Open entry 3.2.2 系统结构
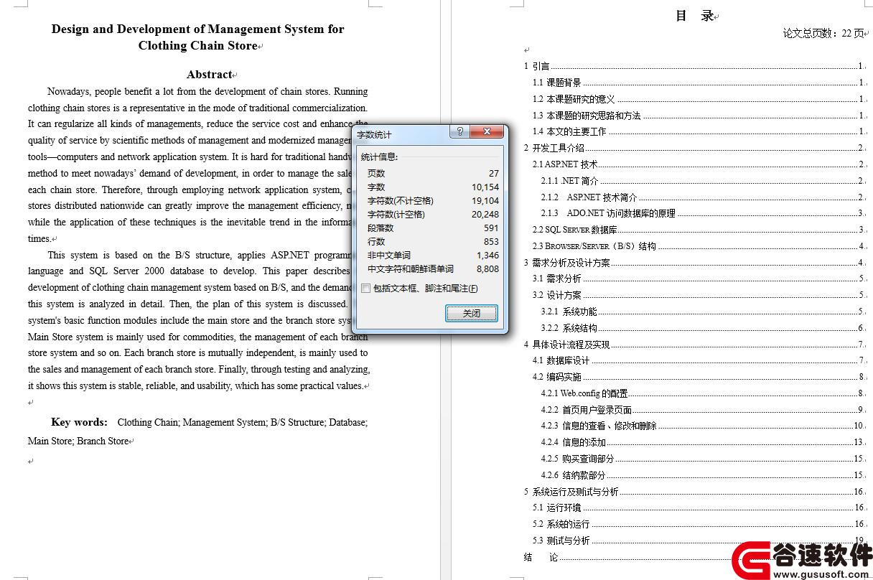 click(x=703, y=328)
